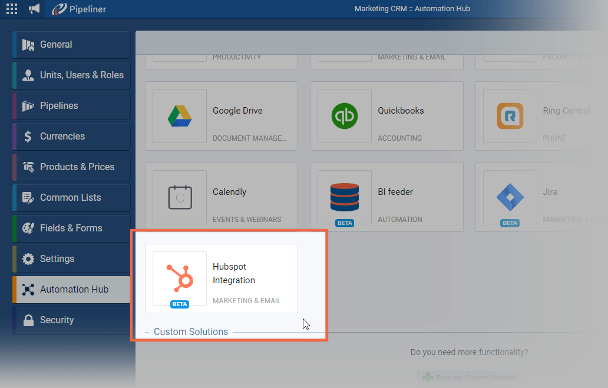This screenshot has width=608, height=388.
Task: Click the Calendly calendar logo
Action: (x=180, y=197)
